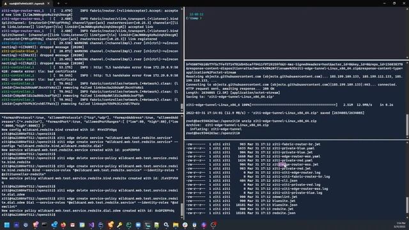Open File Explorer from the taskbar
Image resolution: width=409 pixels, height=230 pixels.
176,225
